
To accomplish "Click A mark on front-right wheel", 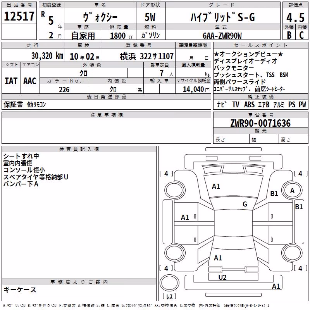I will (292, 191).
